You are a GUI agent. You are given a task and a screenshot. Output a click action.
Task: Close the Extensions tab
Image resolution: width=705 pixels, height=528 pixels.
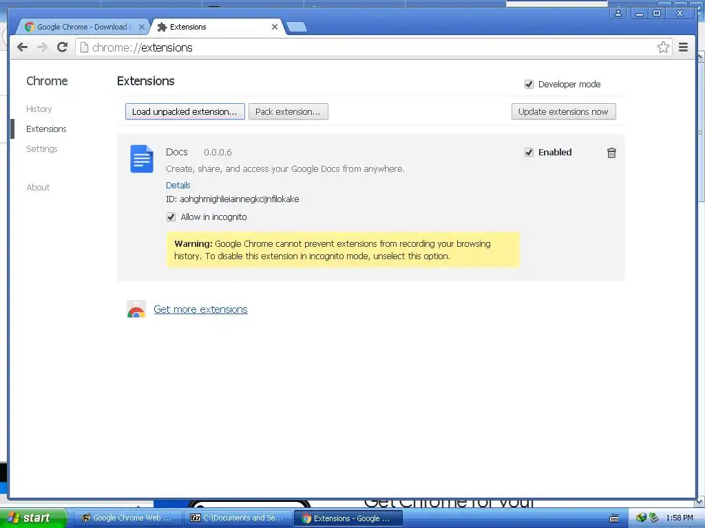coord(274,27)
